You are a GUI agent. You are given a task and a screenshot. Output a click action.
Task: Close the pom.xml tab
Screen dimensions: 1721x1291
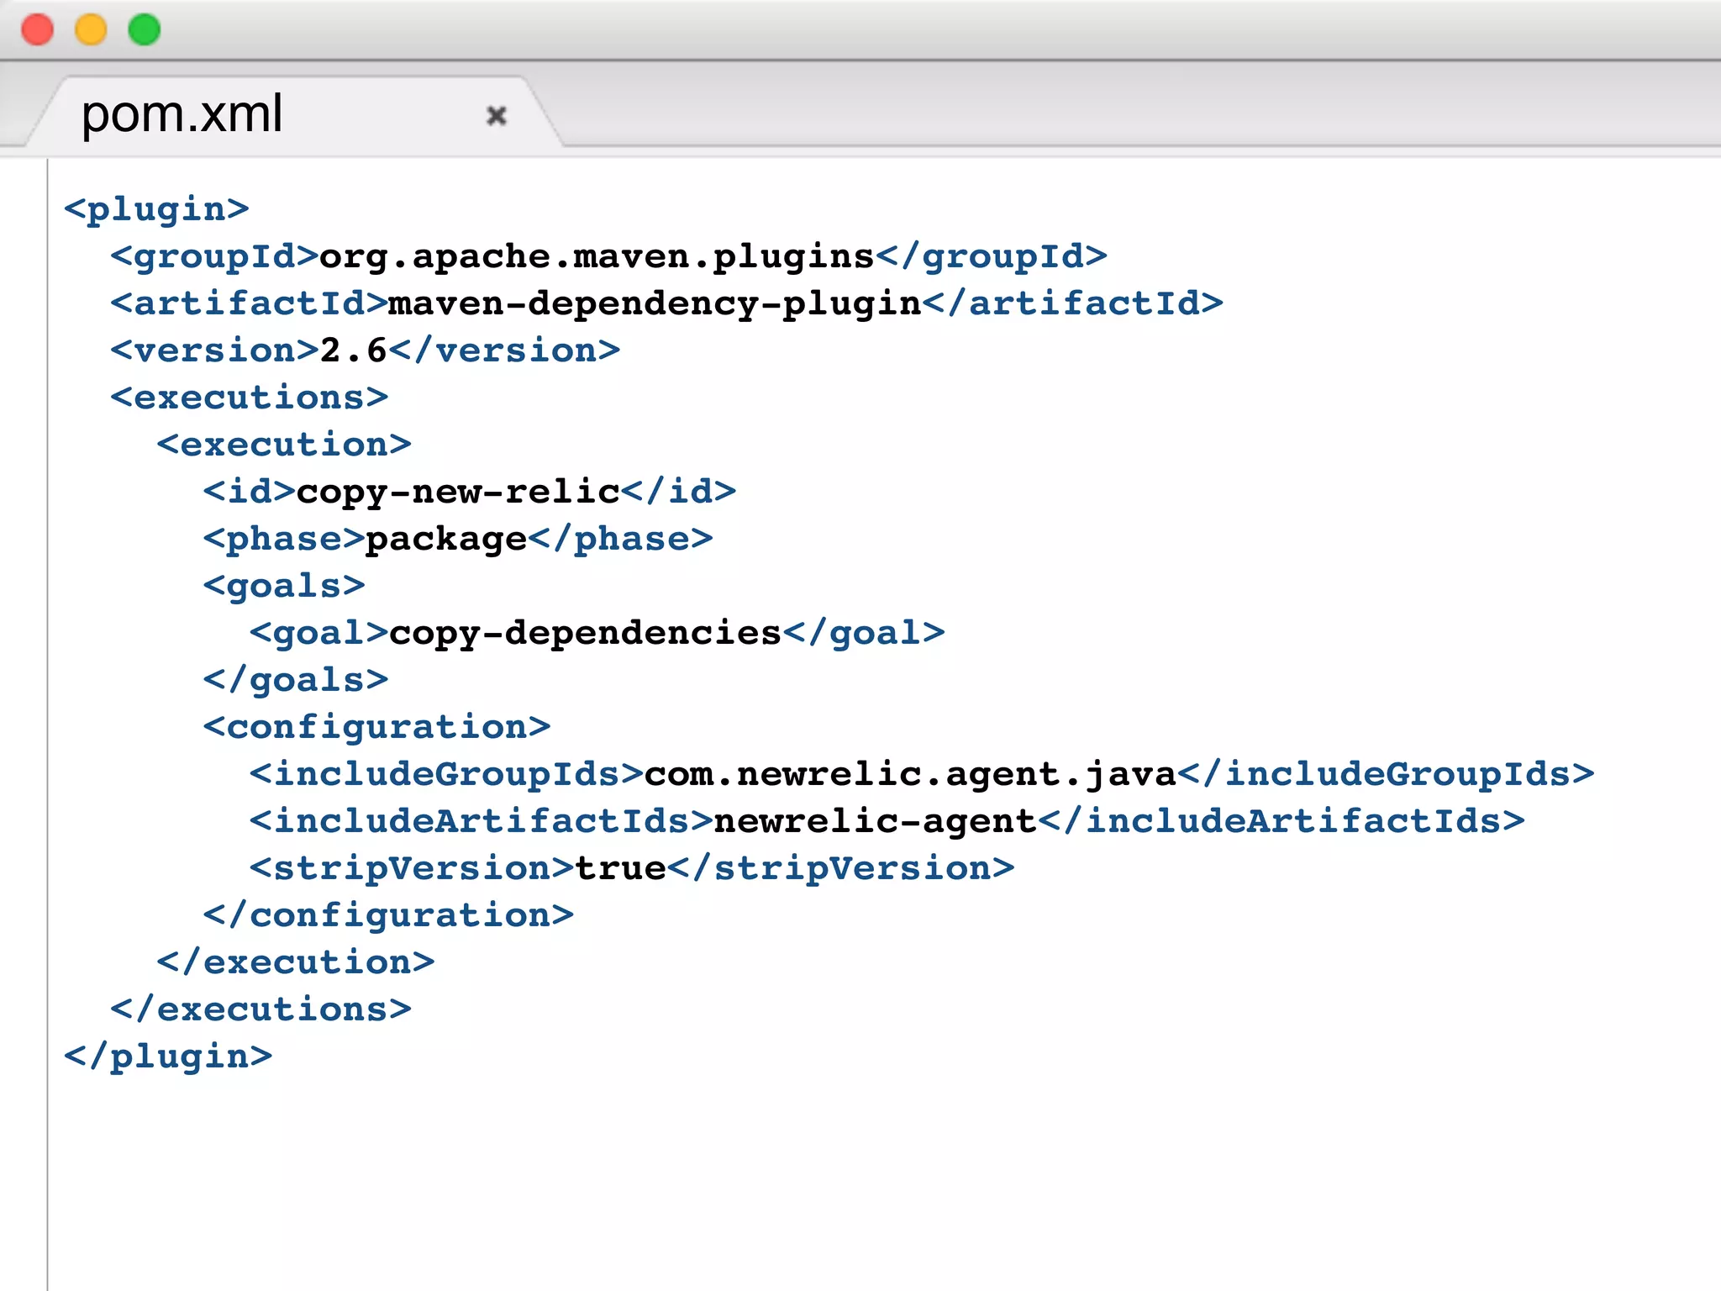pyautogui.click(x=497, y=115)
